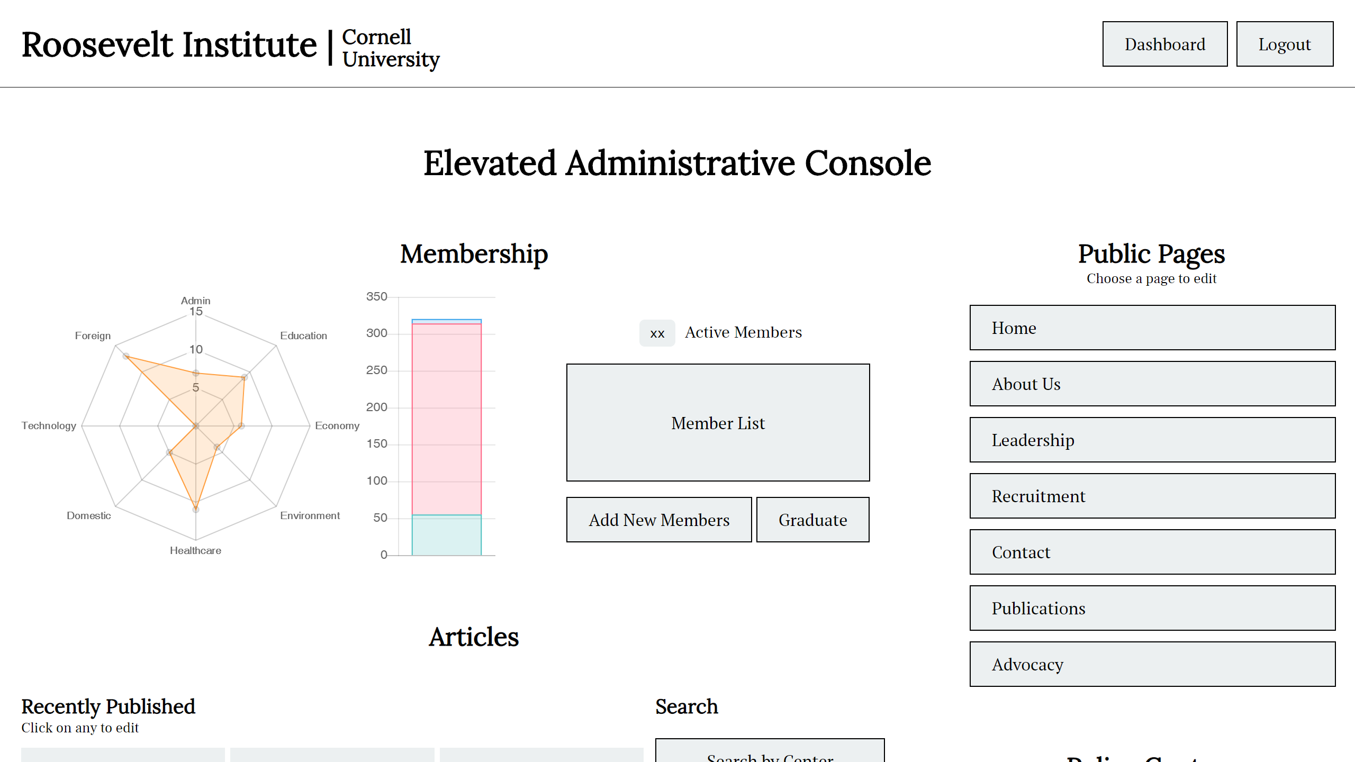Open the Member List
The width and height of the screenshot is (1355, 762).
pos(718,422)
